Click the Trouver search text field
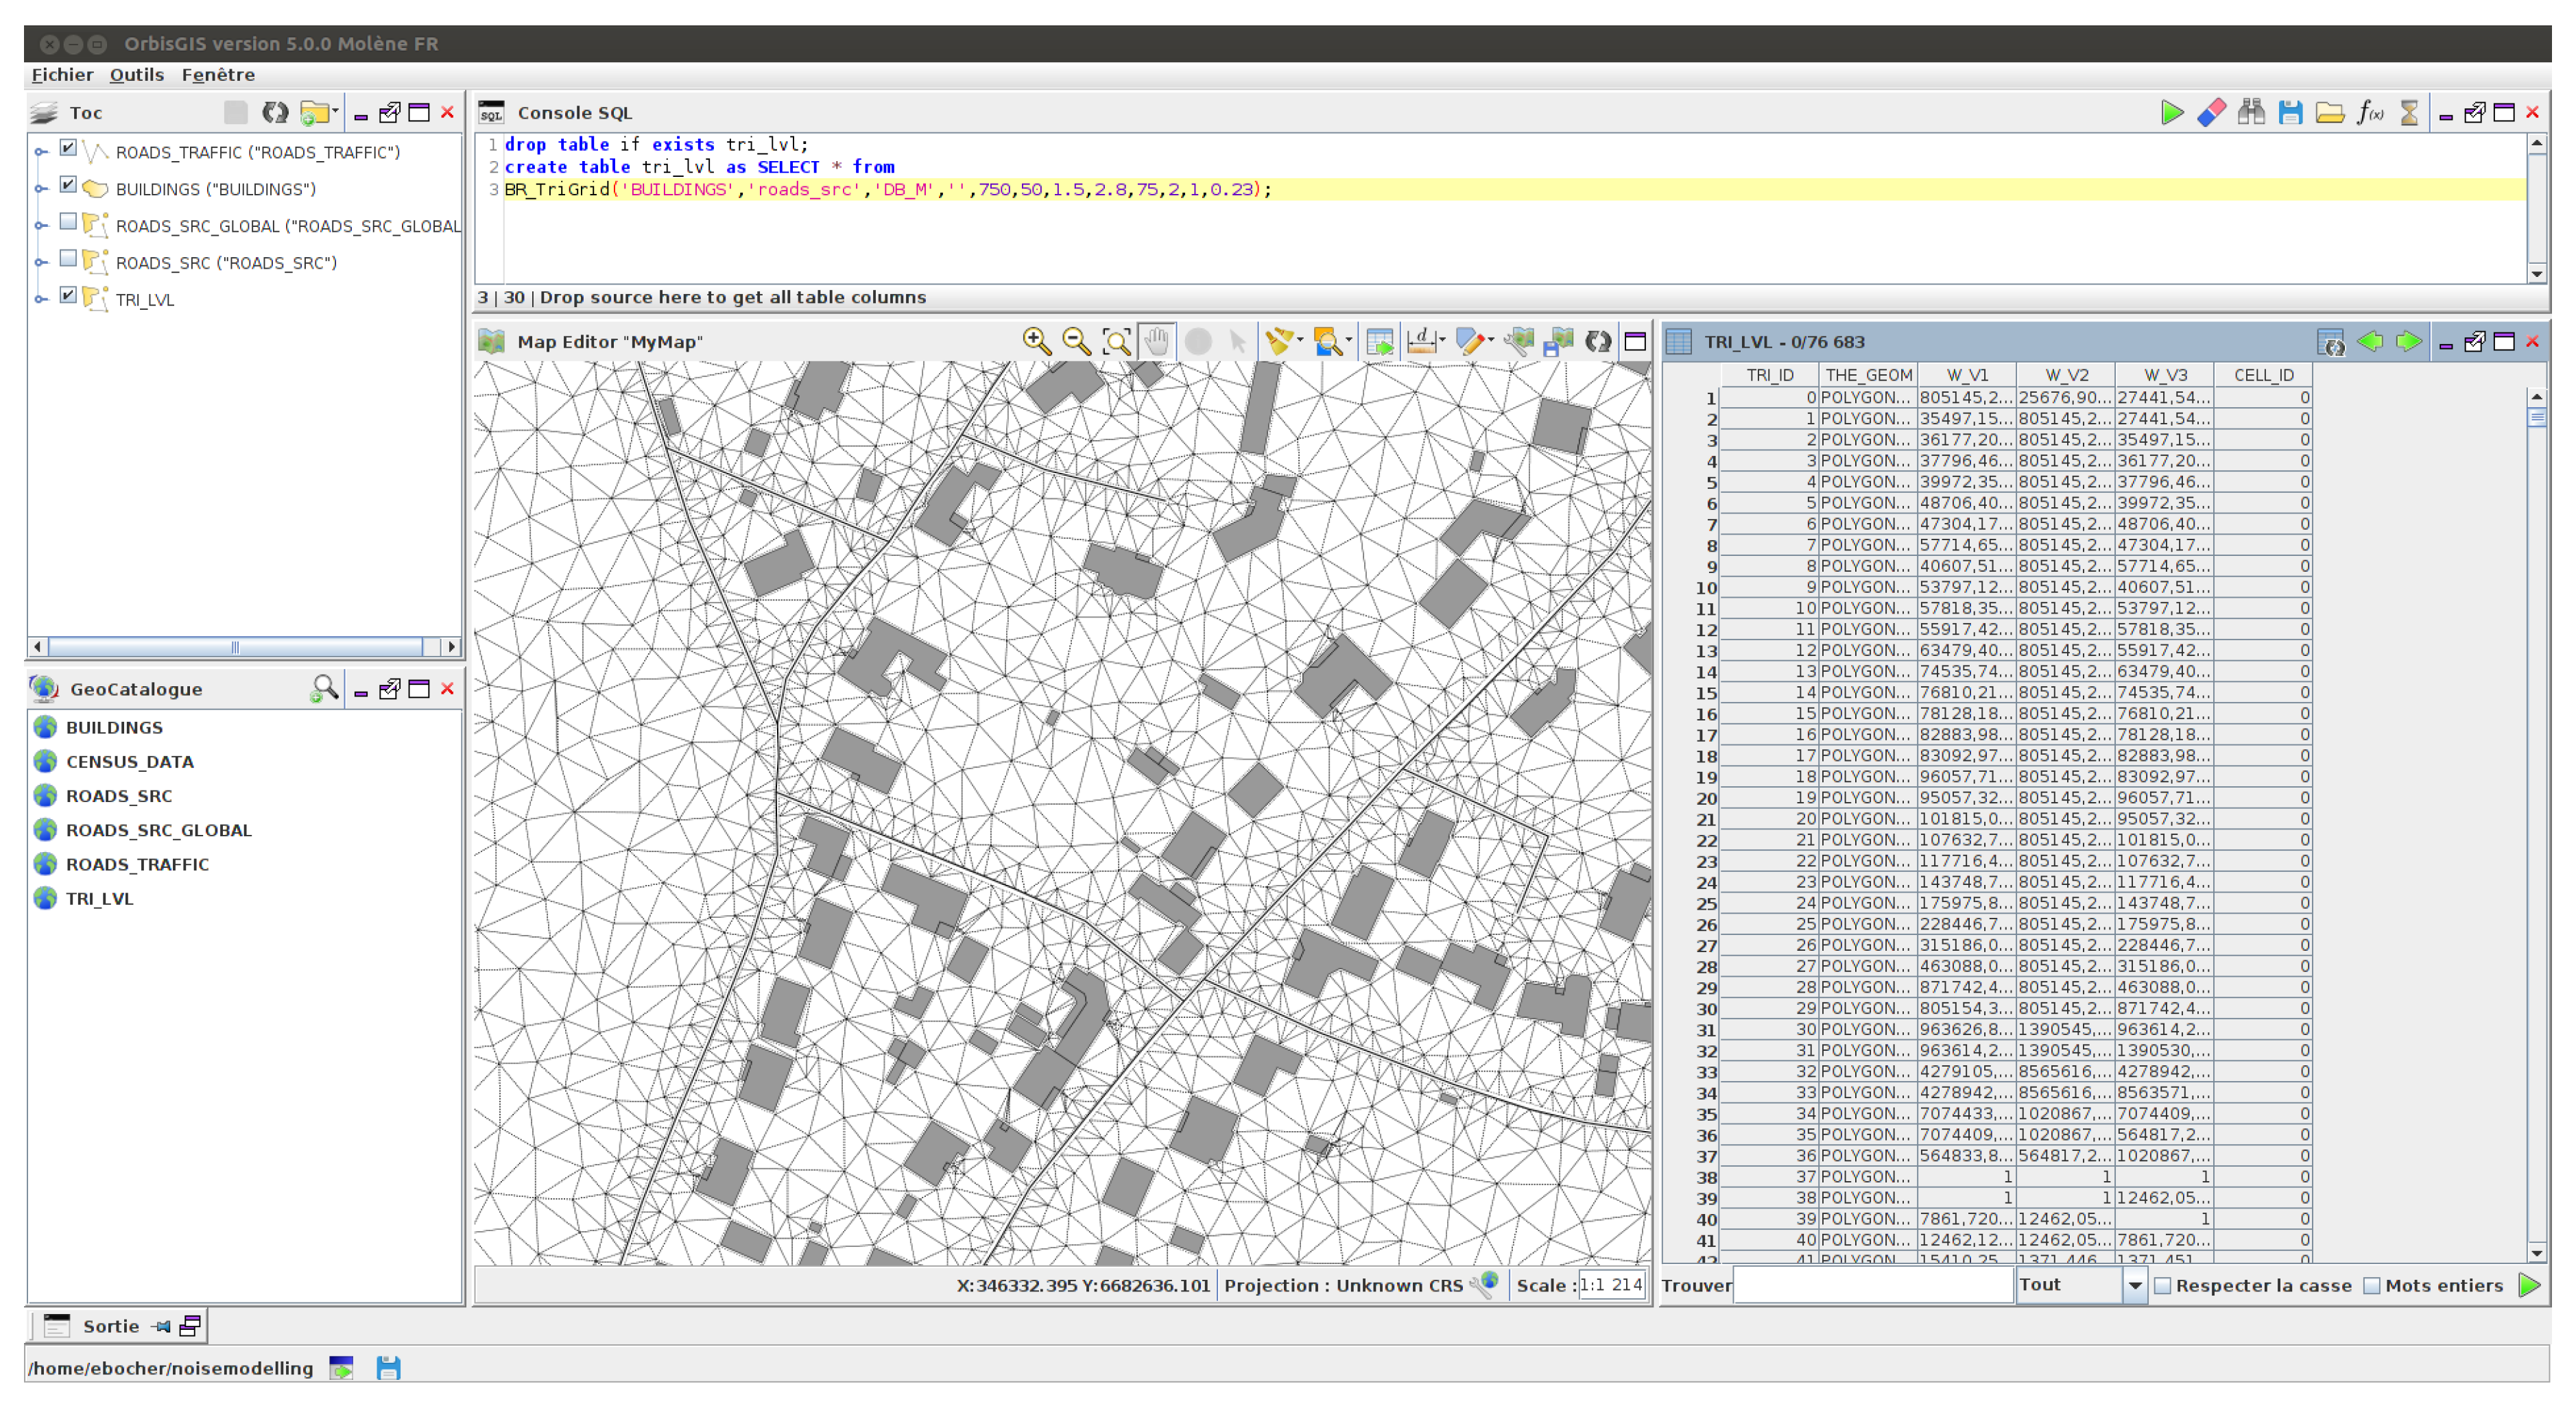Image resolution: width=2576 pixels, height=1408 pixels. [1872, 1286]
